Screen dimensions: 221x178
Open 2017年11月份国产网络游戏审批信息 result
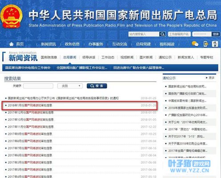(31, 127)
